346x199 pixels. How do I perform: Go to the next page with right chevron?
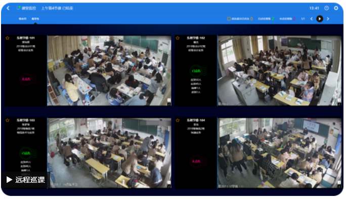tap(328, 19)
